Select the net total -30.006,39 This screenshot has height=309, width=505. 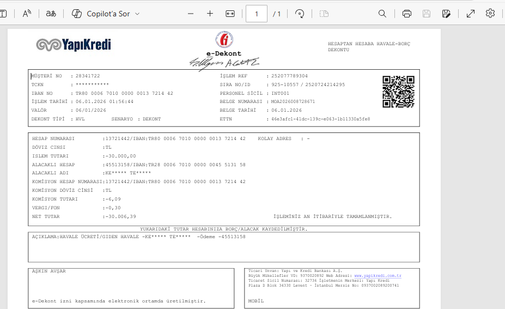point(121,216)
